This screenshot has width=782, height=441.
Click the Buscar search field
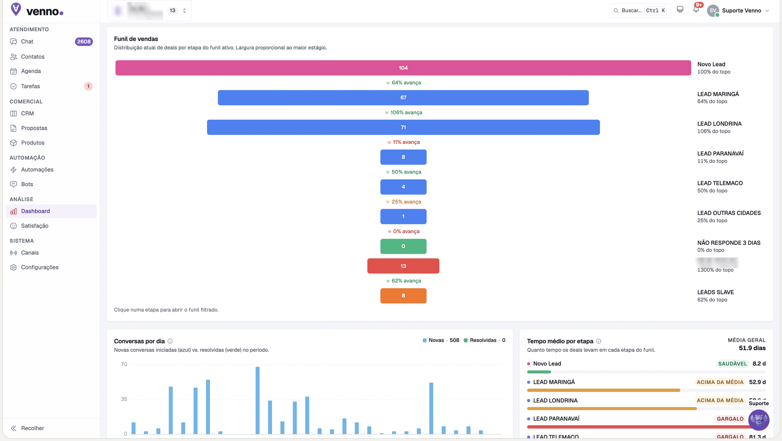pos(640,10)
